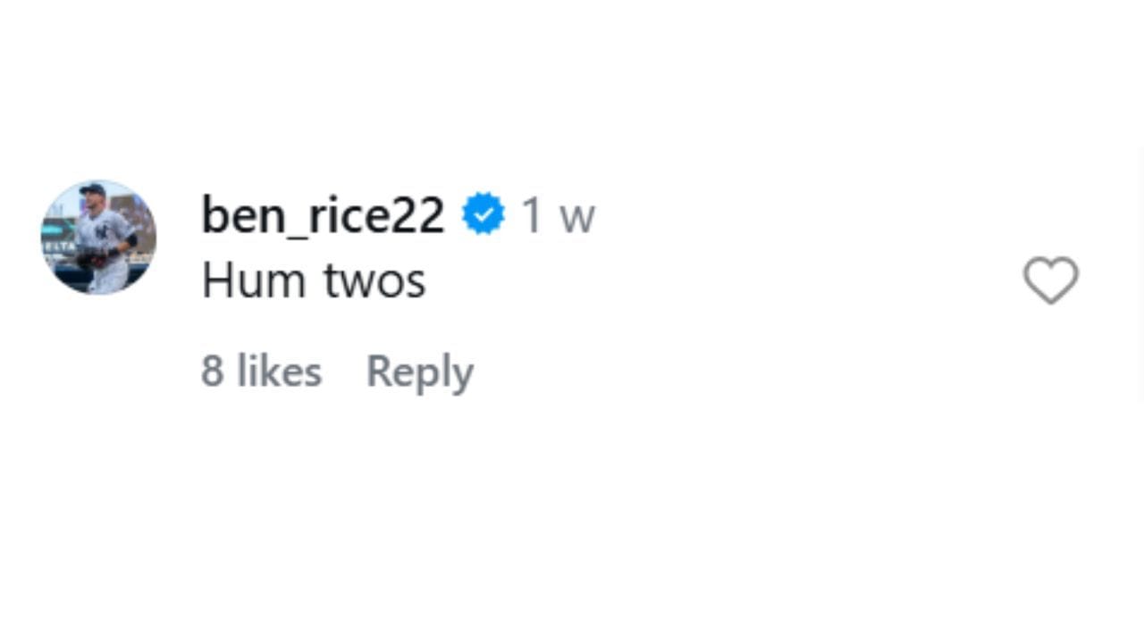This screenshot has width=1144, height=643.
Task: Toggle the heart outline to like
Action: 1050,280
